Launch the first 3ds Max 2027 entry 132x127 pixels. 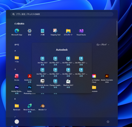pyautogui.click(x=42, y=61)
